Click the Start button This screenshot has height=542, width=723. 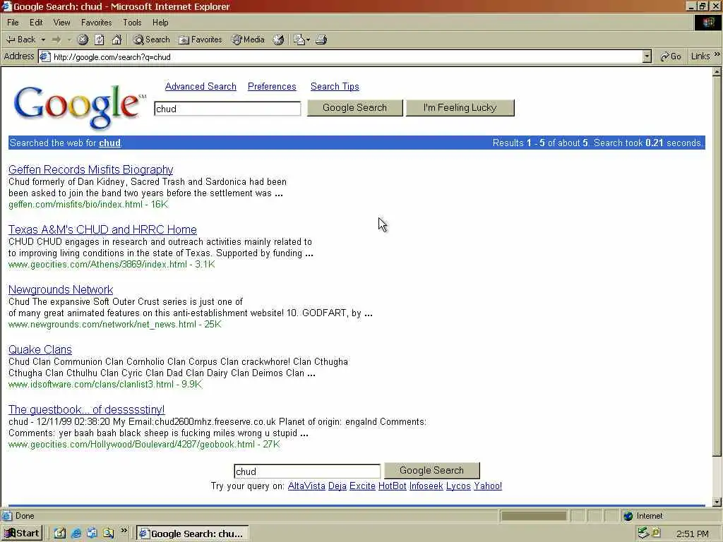(22, 534)
